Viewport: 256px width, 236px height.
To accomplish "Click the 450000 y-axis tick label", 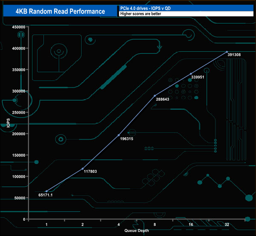I will [19, 27].
